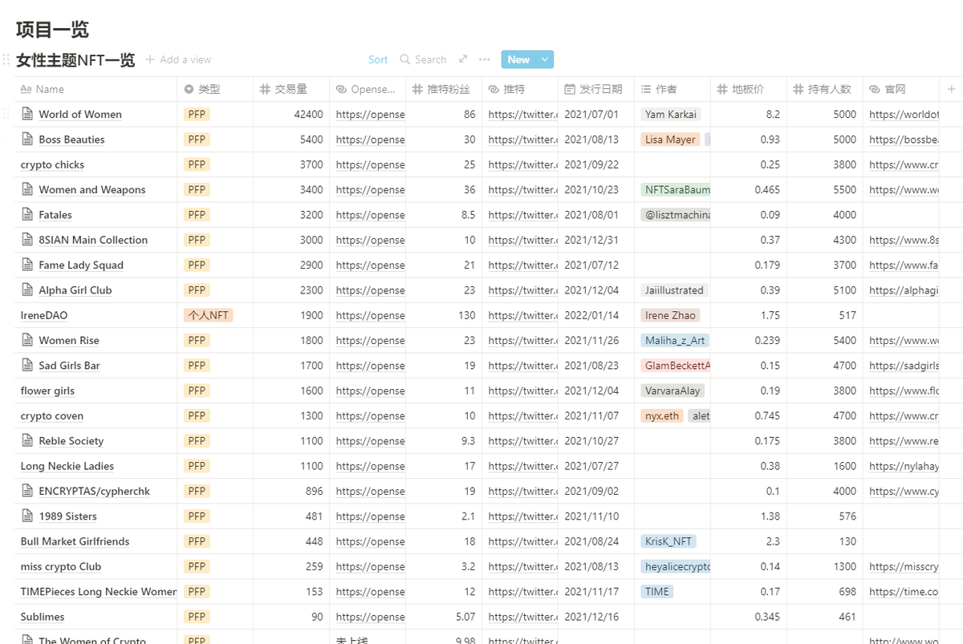The image size is (963, 644).
Task: Click the database title 女性主题NFT一览
Action: [x=75, y=59]
